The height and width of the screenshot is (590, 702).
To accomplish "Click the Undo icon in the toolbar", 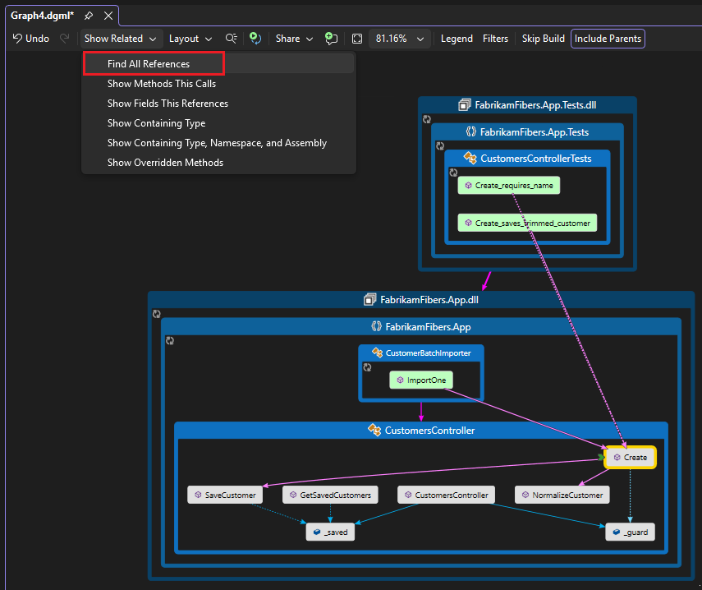I will click(x=18, y=38).
